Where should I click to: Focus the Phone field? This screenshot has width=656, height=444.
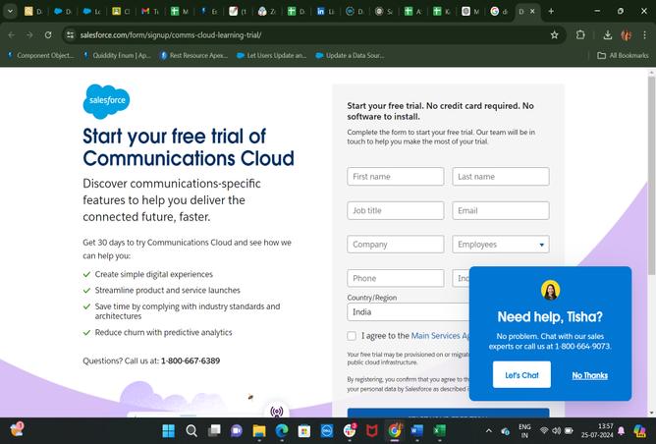[x=396, y=278]
